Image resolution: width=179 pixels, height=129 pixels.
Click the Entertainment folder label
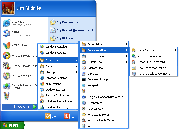96,56
